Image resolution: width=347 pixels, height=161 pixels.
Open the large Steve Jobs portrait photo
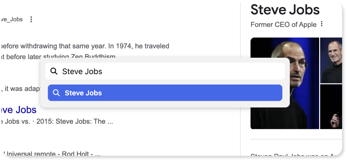[x=285, y=83]
